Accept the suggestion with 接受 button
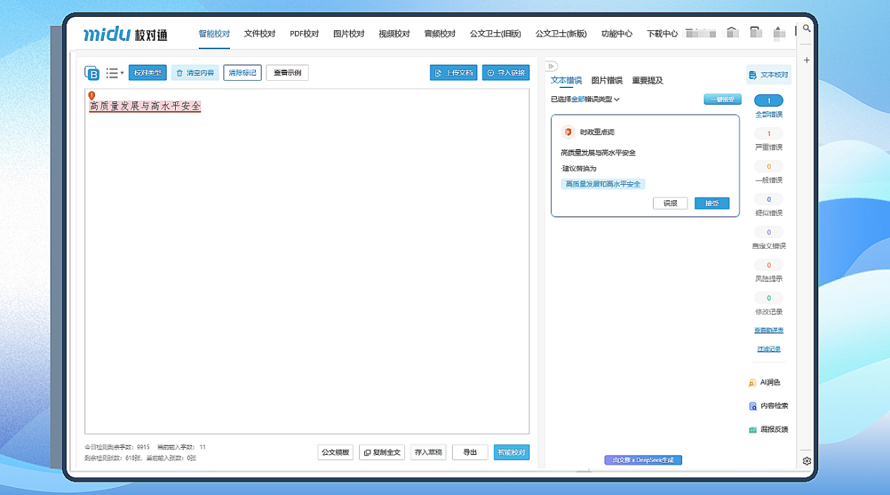 (711, 202)
